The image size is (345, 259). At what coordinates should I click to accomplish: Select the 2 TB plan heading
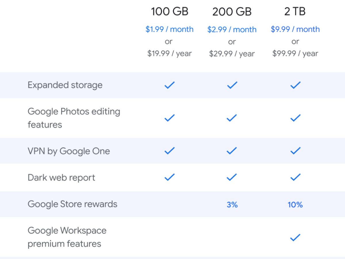tap(295, 12)
